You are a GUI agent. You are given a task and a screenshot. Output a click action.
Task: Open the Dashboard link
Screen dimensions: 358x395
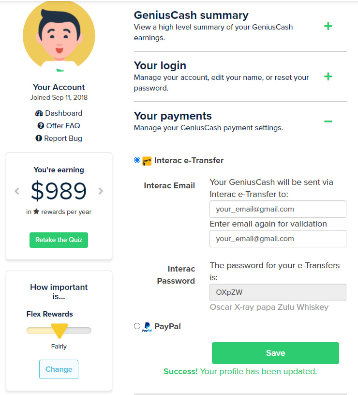(x=63, y=113)
